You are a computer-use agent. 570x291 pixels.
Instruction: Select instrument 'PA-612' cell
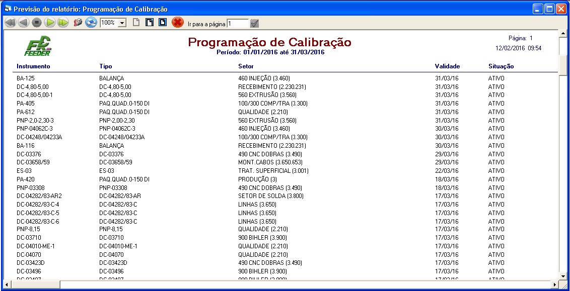[26, 112]
